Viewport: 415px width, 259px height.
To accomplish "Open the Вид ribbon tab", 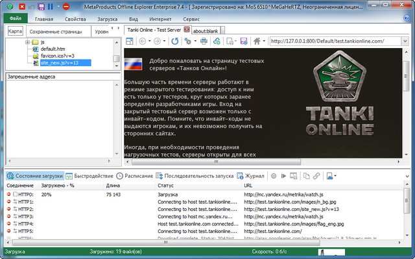I will pos(134,19).
